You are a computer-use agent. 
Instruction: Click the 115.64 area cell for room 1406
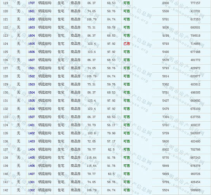pos(91,166)
